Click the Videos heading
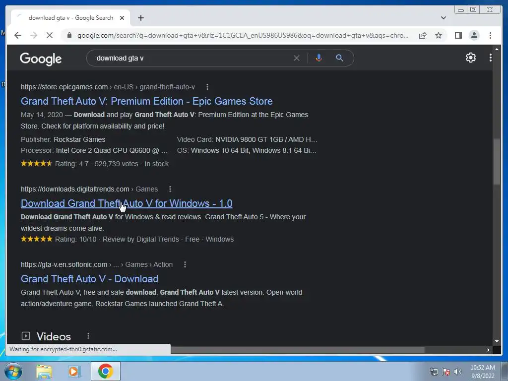Screen dimensions: 508x381 click(54, 336)
